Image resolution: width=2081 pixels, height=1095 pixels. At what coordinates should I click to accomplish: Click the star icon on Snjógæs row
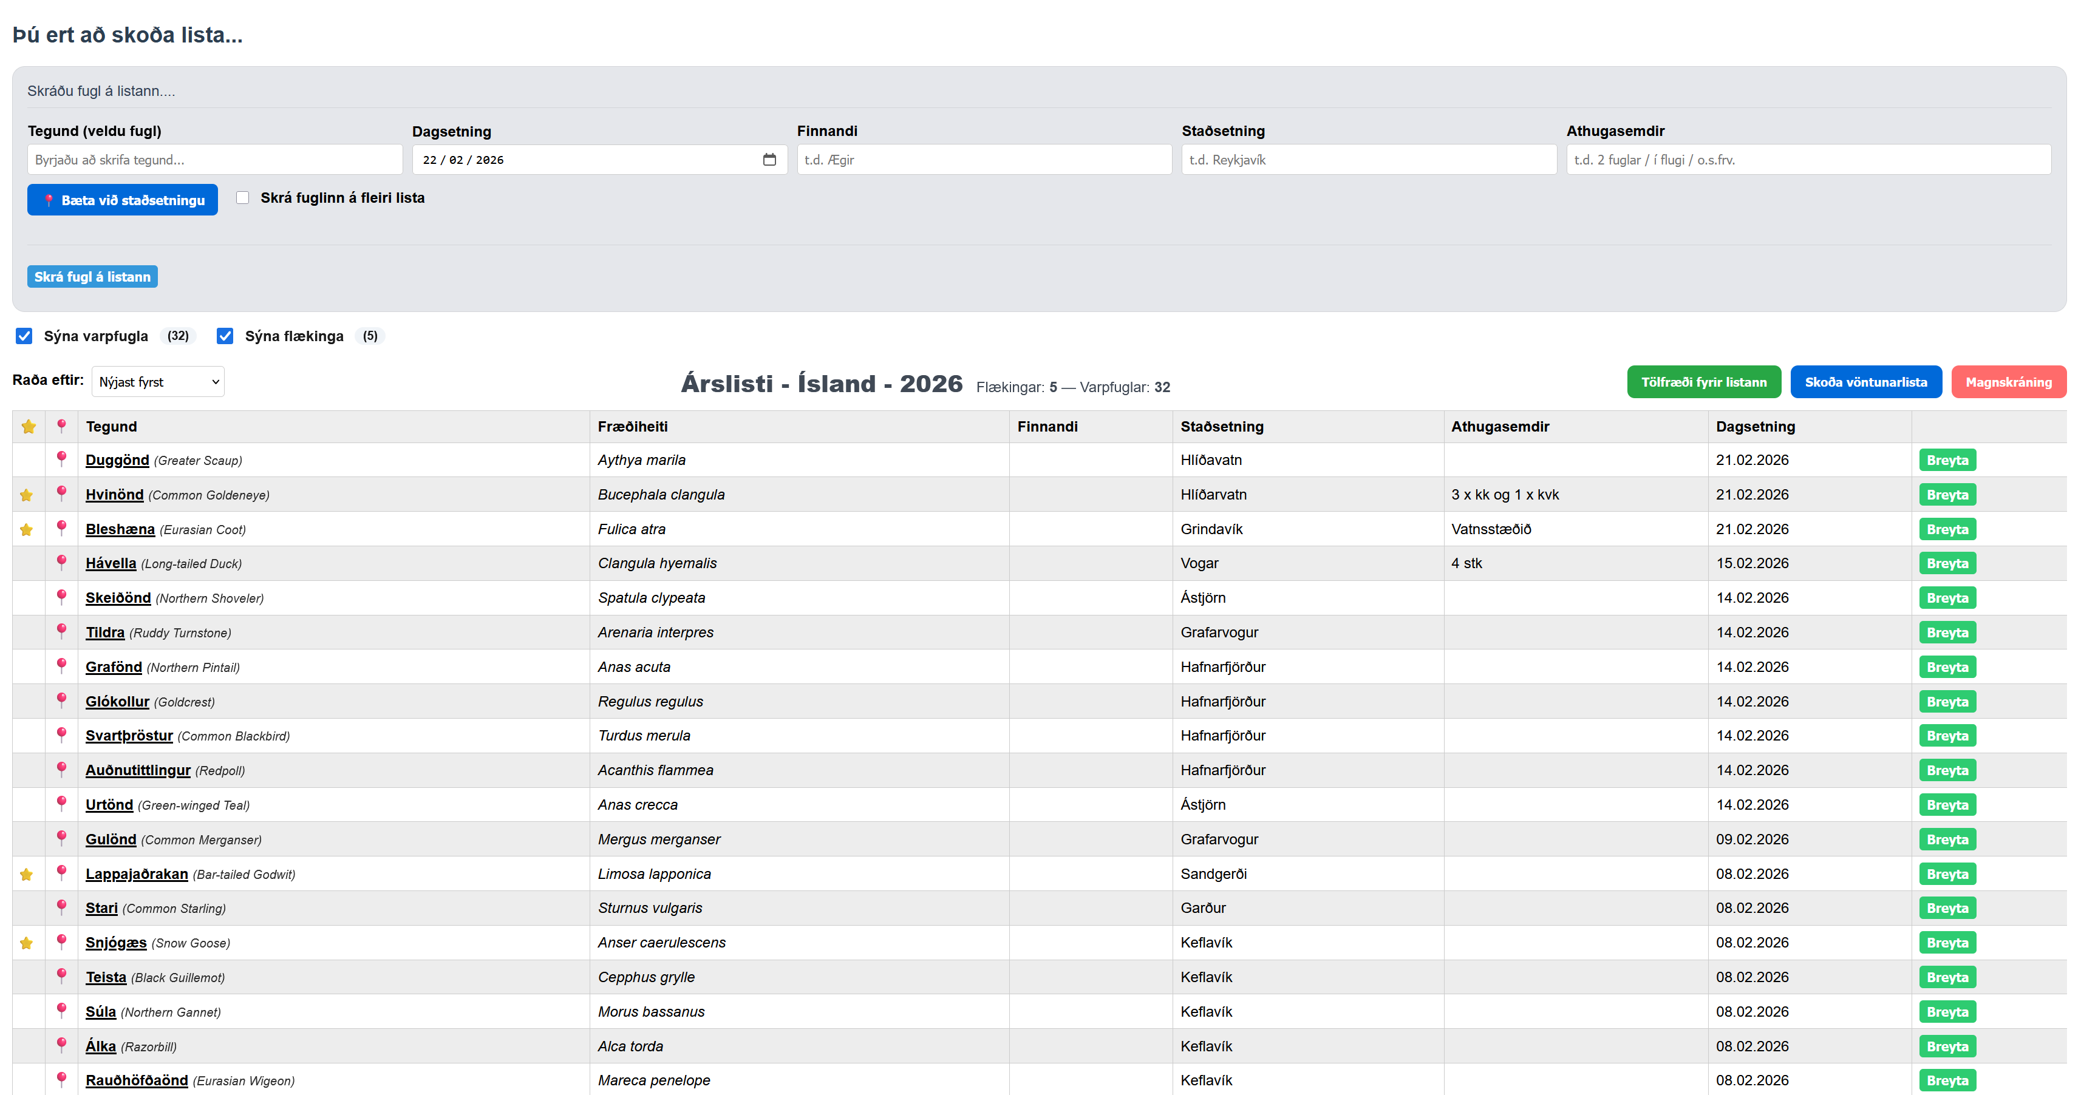coord(27,943)
